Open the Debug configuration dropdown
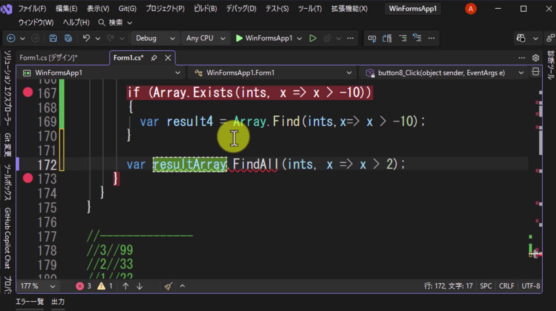Screen dimensions: 556x311 155,38
